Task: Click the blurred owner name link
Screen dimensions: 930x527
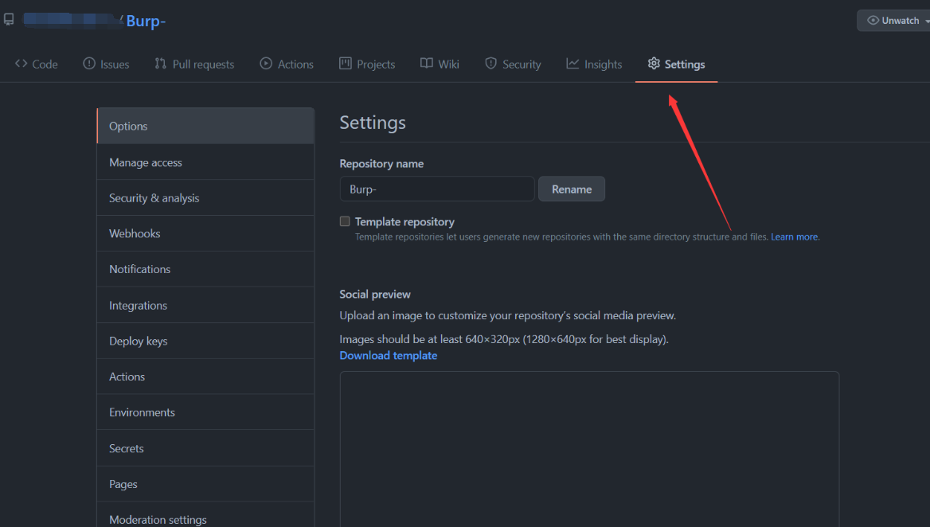Action: pos(71,20)
